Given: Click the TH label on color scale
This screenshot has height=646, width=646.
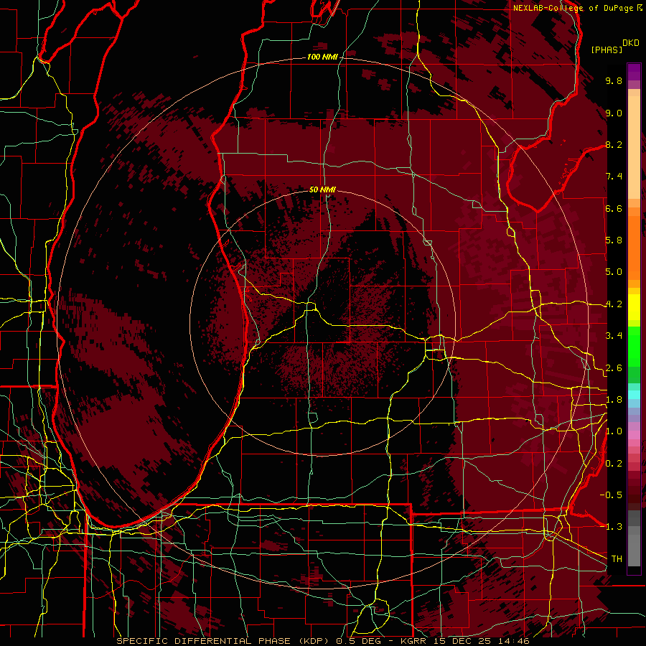Looking at the screenshot, I should [617, 559].
